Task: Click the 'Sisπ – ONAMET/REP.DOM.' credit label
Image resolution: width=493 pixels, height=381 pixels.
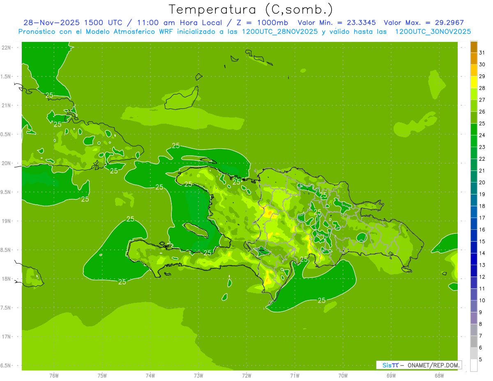Action: 419,365
